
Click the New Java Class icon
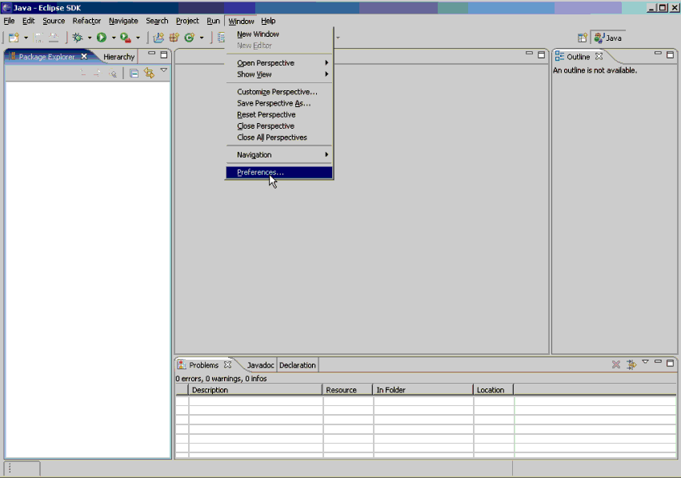click(190, 38)
